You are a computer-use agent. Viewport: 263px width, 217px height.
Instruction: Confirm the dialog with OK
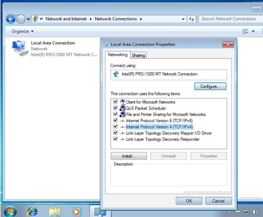tap(189, 201)
